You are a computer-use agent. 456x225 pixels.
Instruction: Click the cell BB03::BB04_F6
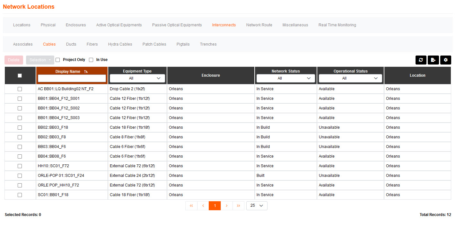pyautogui.click(x=72, y=147)
